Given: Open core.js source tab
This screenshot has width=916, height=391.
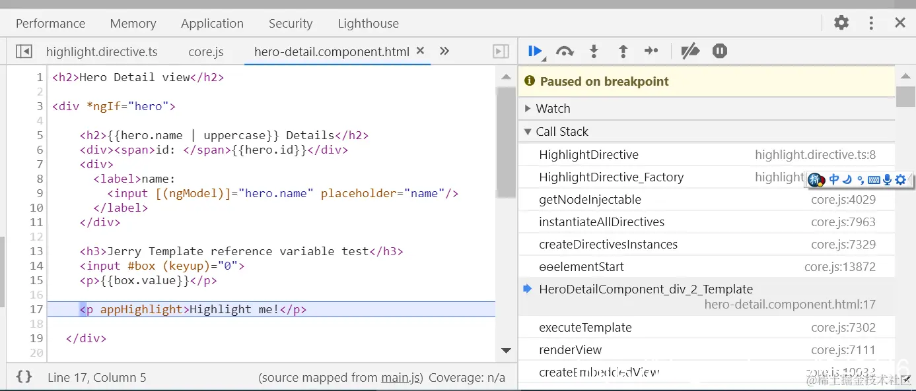Looking at the screenshot, I should coord(206,51).
